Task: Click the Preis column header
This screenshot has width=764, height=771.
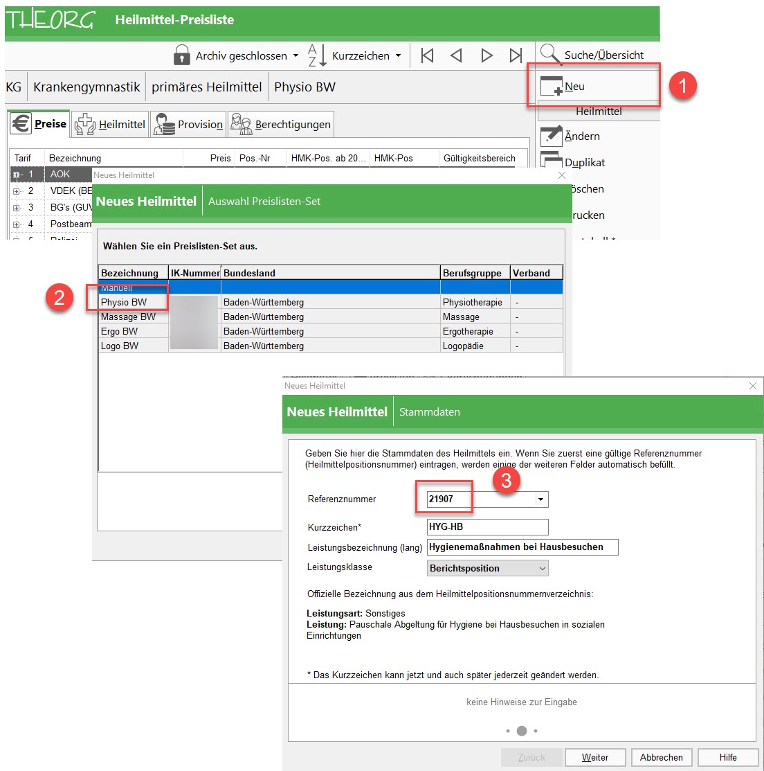Action: (x=209, y=159)
